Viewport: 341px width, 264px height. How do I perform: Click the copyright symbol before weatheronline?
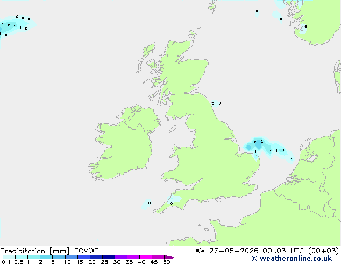pyautogui.click(x=254, y=259)
